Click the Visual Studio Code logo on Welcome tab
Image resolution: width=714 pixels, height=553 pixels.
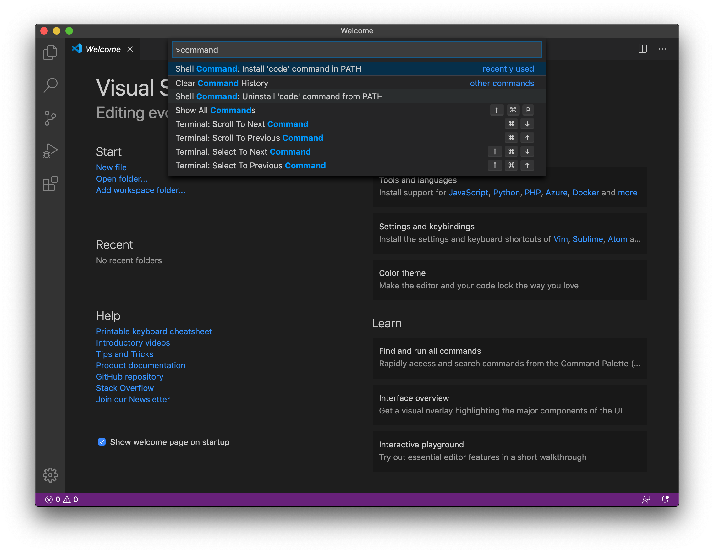point(77,49)
